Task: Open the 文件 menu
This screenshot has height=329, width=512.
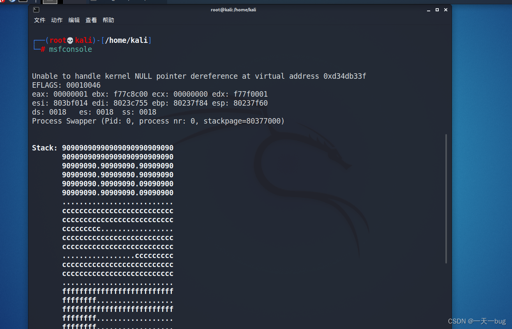Action: coord(40,20)
